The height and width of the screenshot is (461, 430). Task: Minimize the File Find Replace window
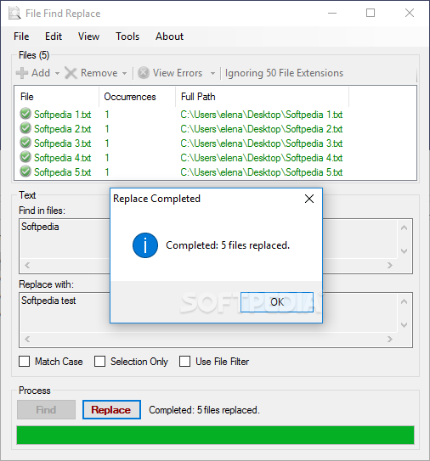(332, 13)
